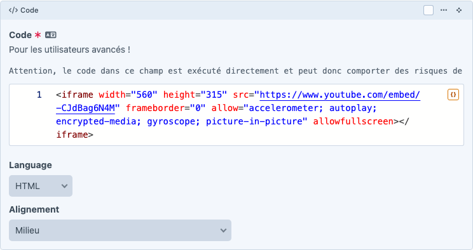Click the 'Attention, le code dans ce champ' warning text
Screen dimensions: 473x250
pos(235,71)
